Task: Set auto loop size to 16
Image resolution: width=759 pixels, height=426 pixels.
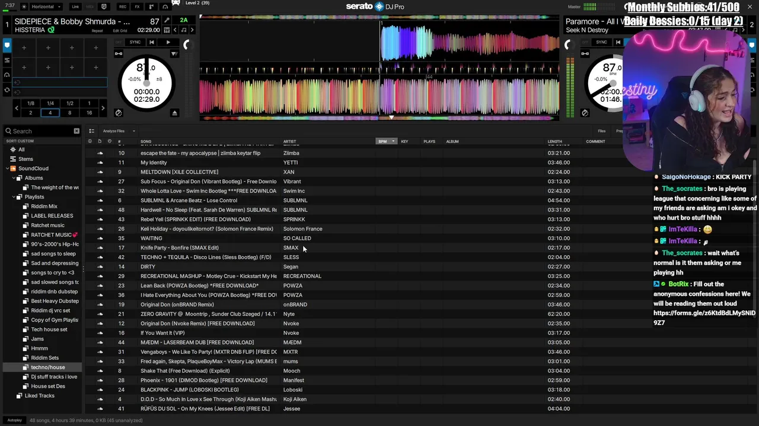Action: coord(89,112)
